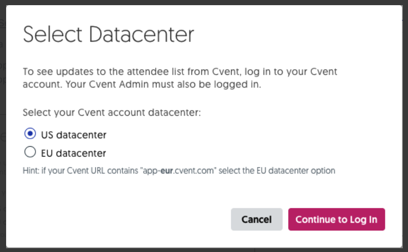Cancel the datacenter selection dialog
Viewport: 408px width, 252px height.
[x=257, y=220]
